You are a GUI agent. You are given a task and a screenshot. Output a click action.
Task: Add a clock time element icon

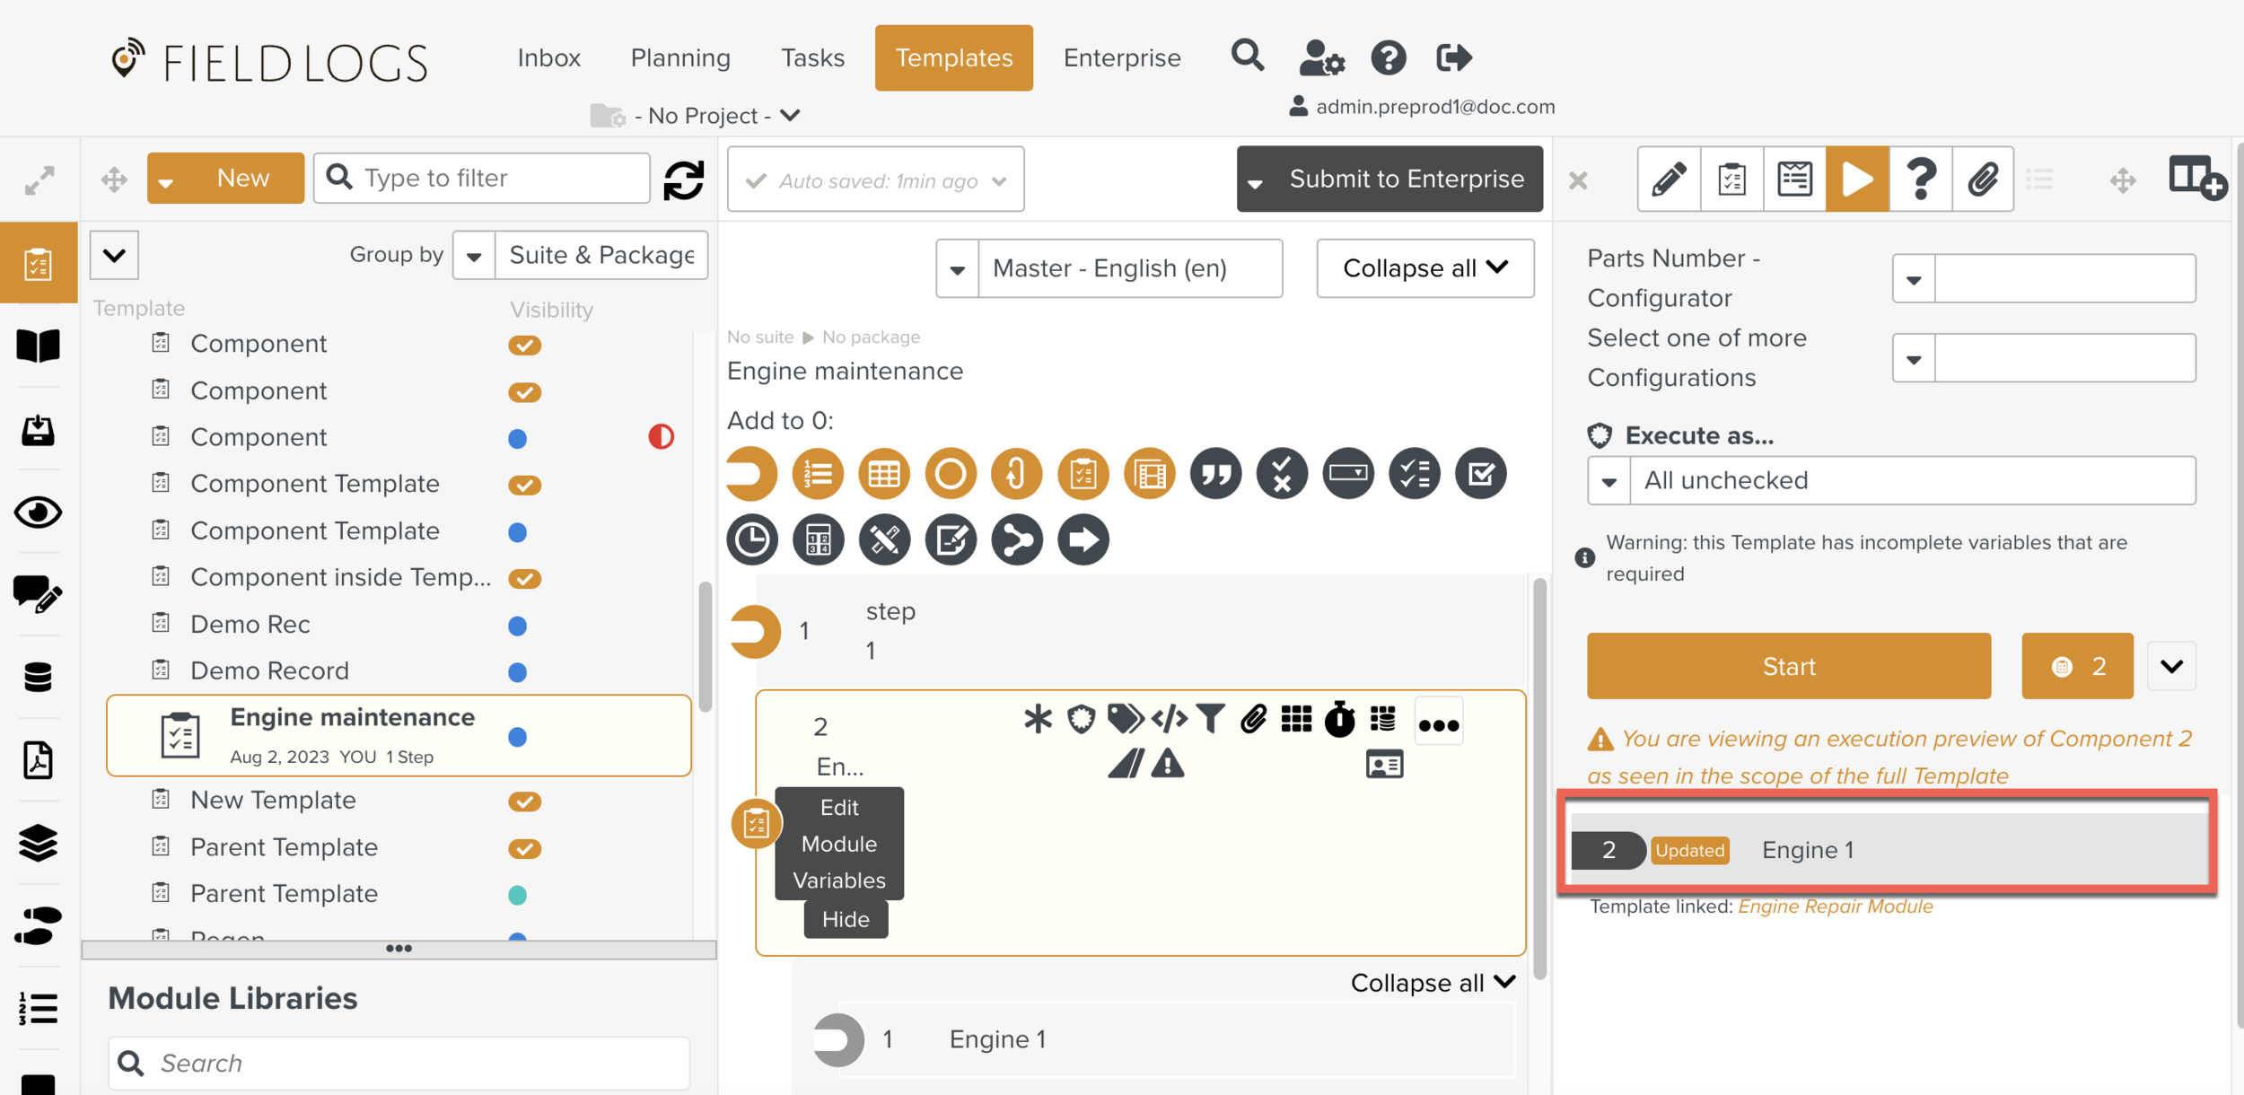751,539
